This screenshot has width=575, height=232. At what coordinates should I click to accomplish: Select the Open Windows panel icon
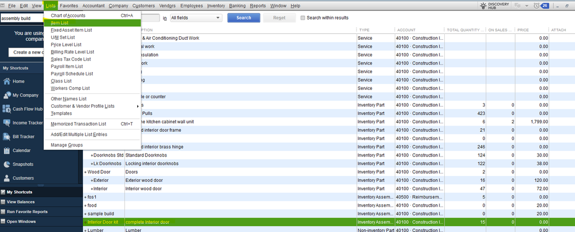[3, 222]
